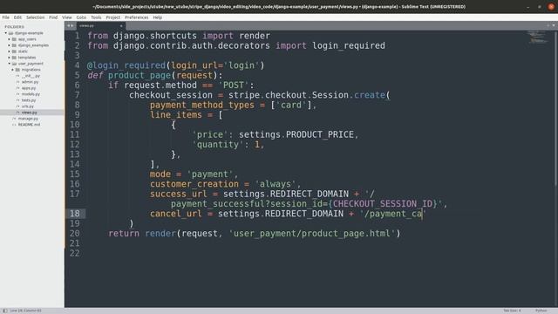Select the django_examples folder label
558x314 pixels.
pos(33,45)
